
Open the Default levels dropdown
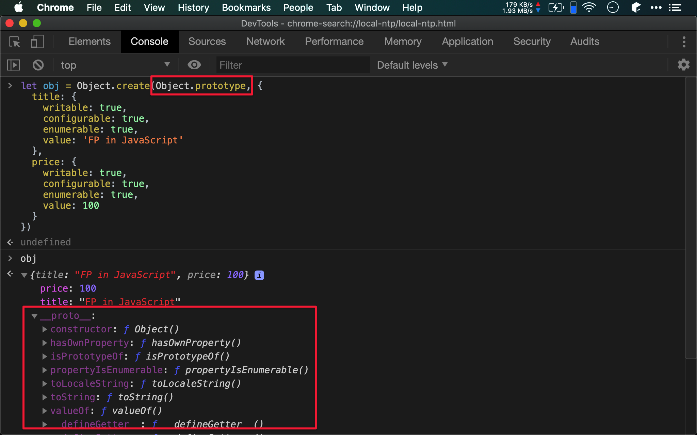(412, 65)
